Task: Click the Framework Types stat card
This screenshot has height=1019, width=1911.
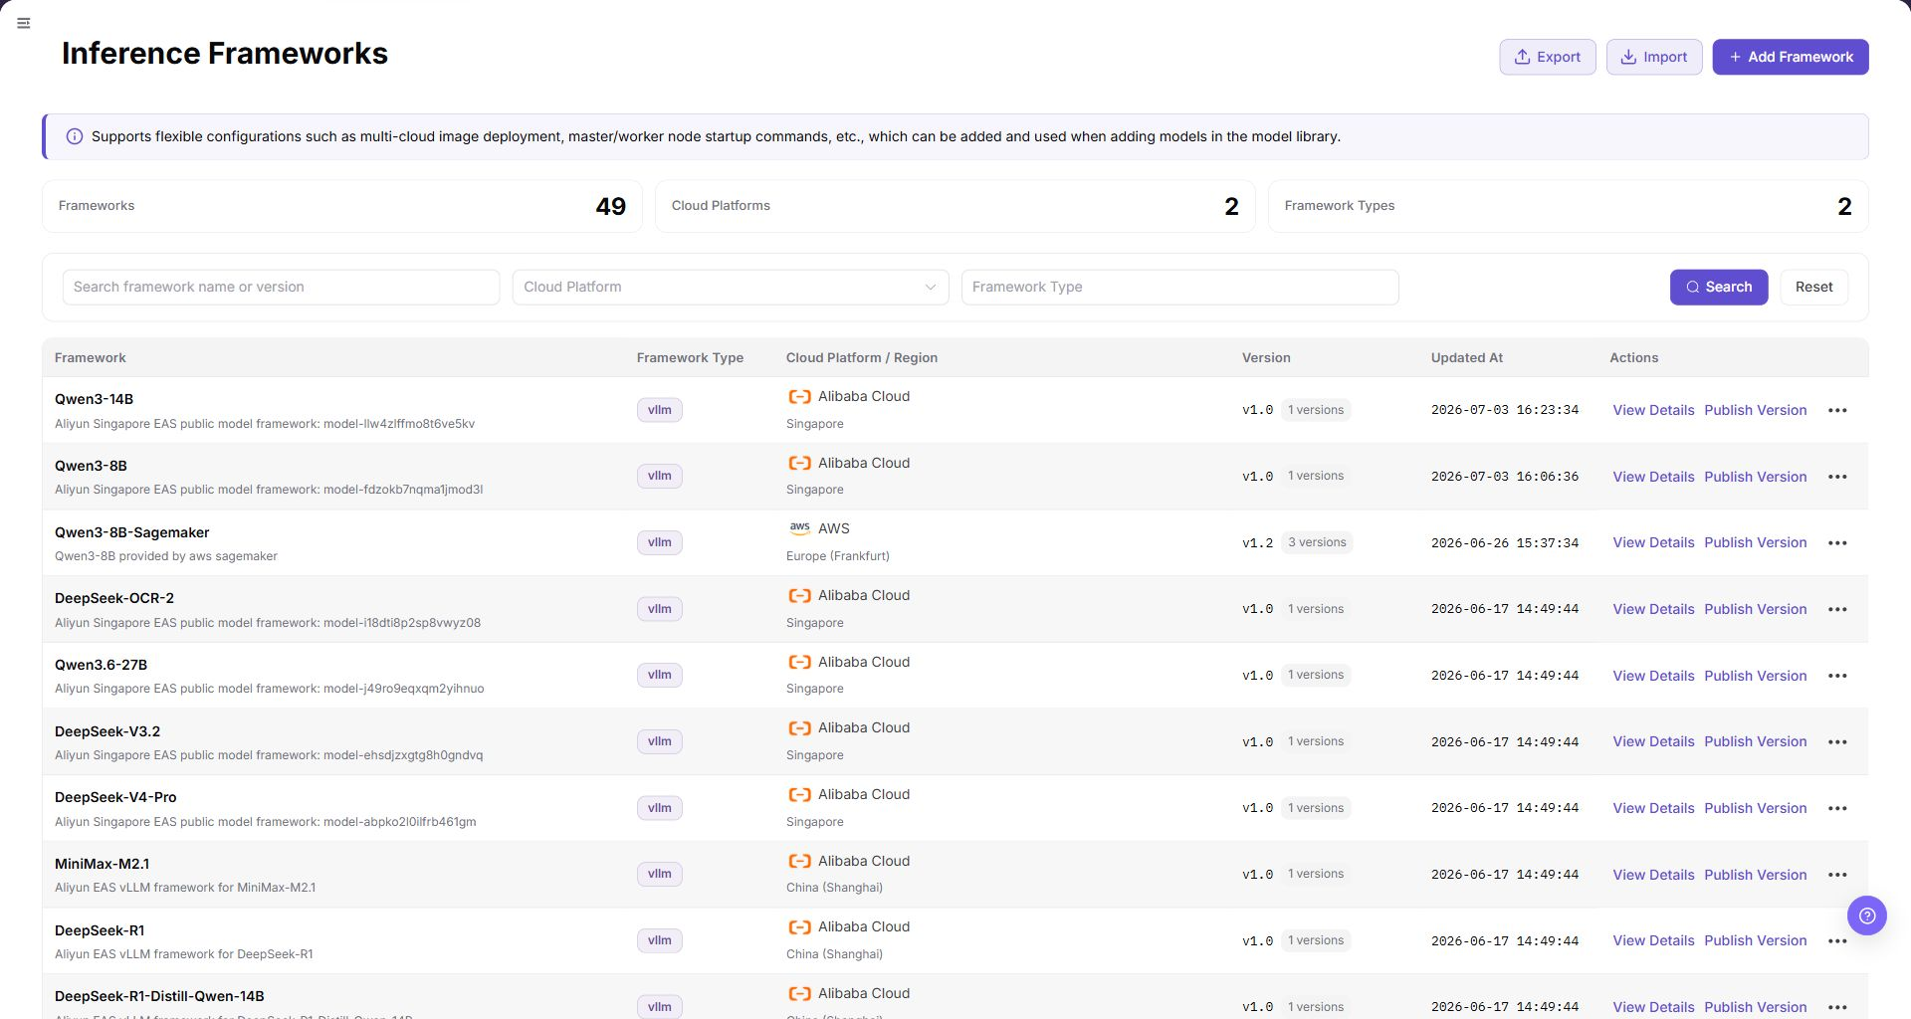Action: [x=1569, y=206]
